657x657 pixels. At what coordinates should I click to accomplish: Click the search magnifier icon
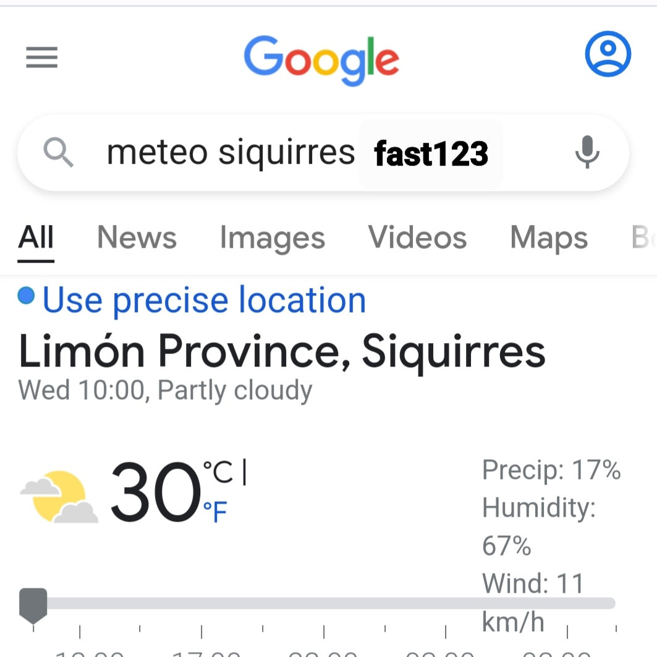(59, 153)
